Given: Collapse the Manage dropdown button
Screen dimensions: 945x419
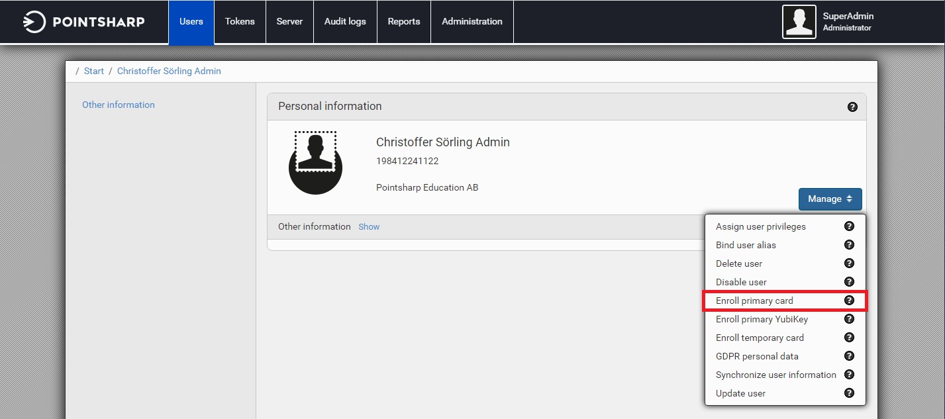Looking at the screenshot, I should 830,199.
